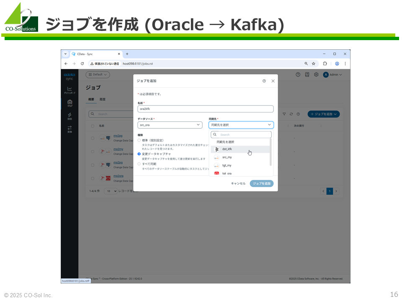
Task: Toggle the checkbox for the ms2ora job
Action: pos(93,179)
